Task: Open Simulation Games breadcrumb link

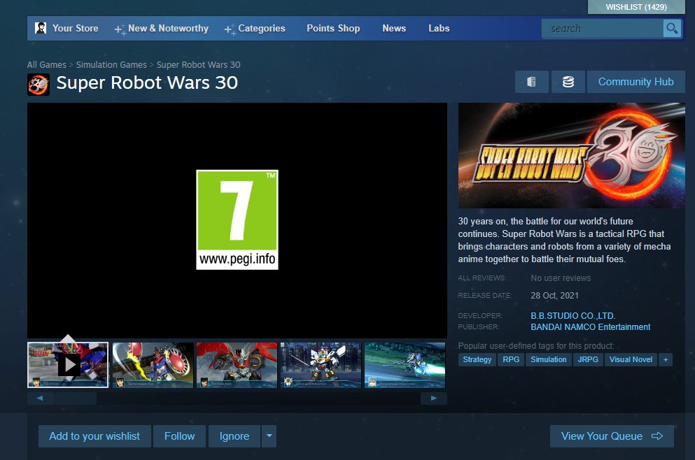Action: pyautogui.click(x=111, y=64)
